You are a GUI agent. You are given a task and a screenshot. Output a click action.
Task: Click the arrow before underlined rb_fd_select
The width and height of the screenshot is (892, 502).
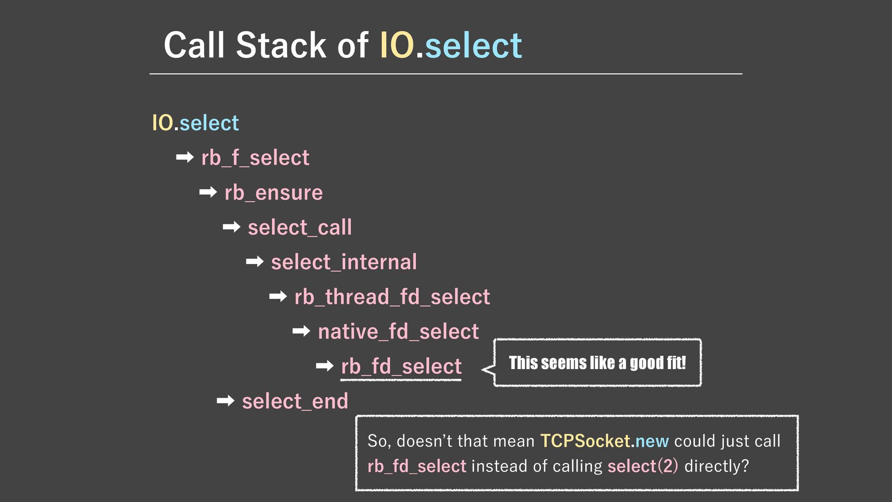point(324,366)
